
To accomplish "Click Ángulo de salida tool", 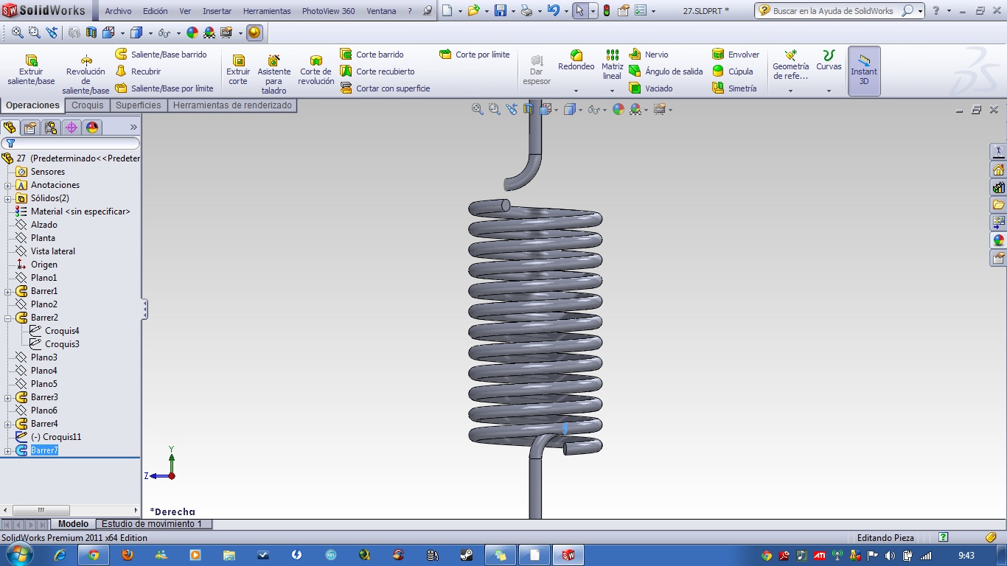I will pyautogui.click(x=666, y=71).
